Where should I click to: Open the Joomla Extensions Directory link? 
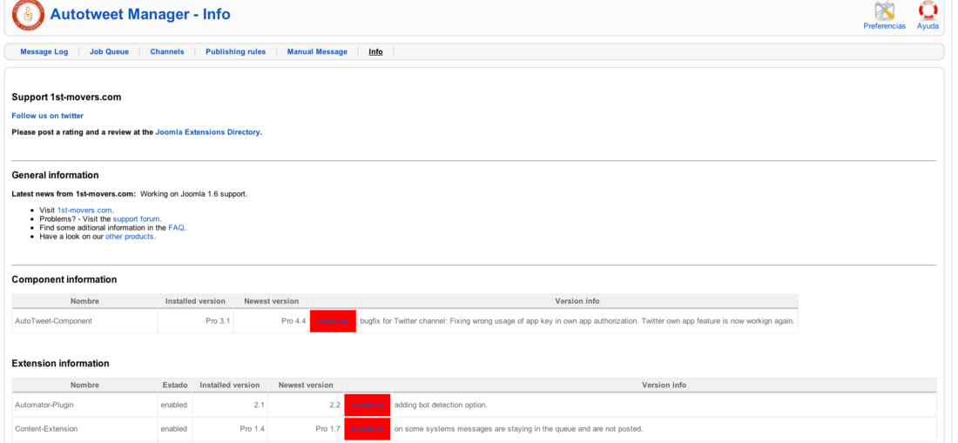pos(208,131)
